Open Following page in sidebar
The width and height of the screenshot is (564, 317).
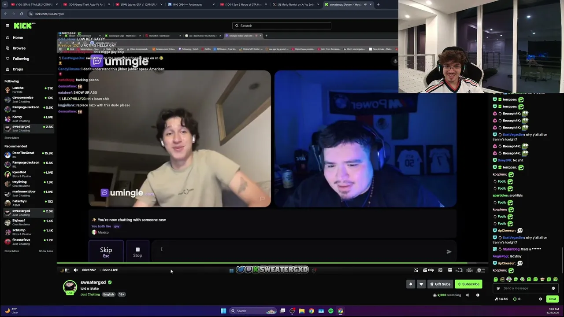21,59
